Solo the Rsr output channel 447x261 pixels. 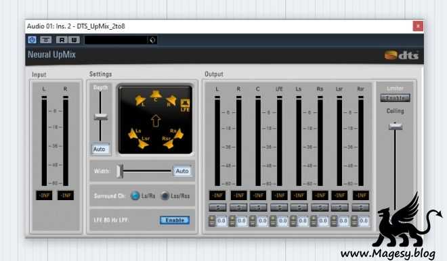(360, 208)
